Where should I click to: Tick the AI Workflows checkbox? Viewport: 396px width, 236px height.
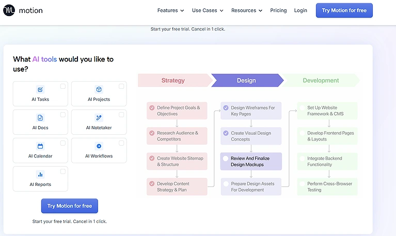coord(121,143)
